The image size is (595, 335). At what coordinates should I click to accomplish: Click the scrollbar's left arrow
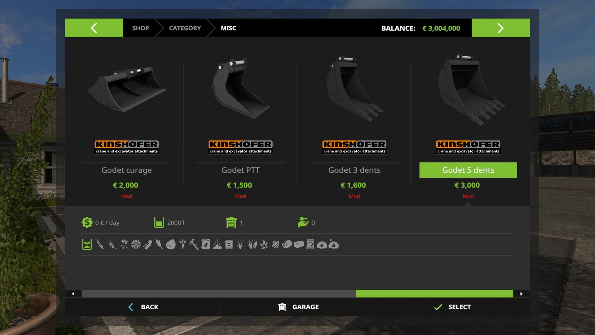(x=73, y=294)
